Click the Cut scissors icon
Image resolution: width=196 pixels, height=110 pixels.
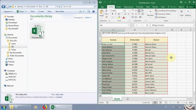coord(106,11)
